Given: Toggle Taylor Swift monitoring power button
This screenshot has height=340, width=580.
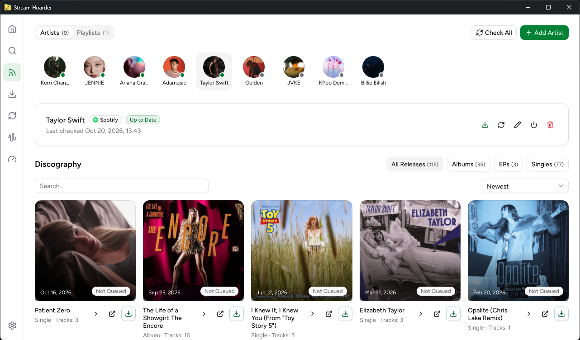Looking at the screenshot, I should pyautogui.click(x=534, y=125).
